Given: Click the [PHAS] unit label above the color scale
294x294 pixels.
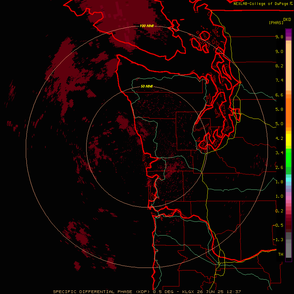Looking at the screenshot, I should [276, 23].
